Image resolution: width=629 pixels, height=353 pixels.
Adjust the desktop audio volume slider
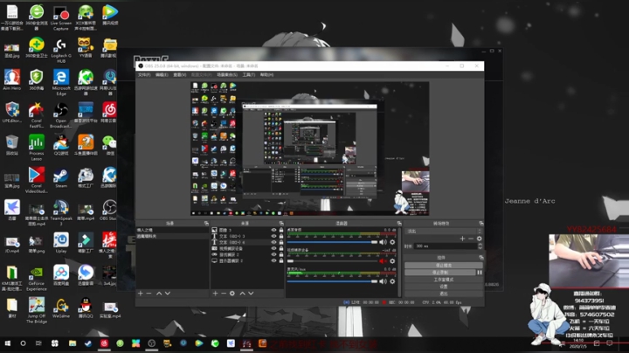(332, 242)
